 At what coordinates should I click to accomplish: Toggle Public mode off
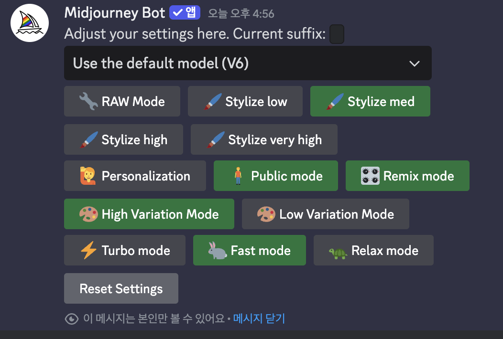(x=276, y=176)
